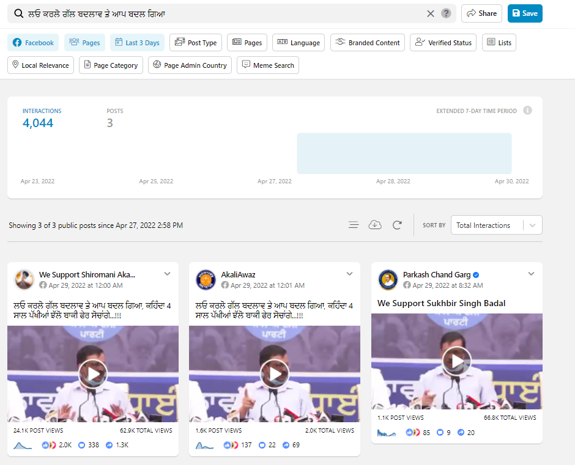Click the reactions icon showing 85
Image resolution: width=575 pixels, height=465 pixels.
[413, 433]
